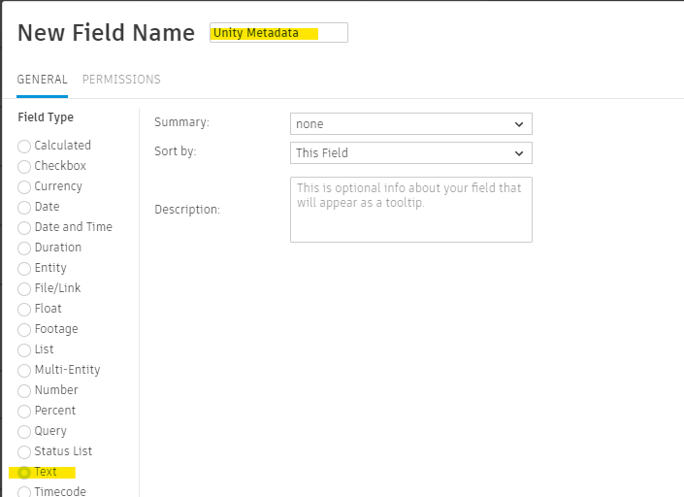Image resolution: width=684 pixels, height=497 pixels.
Task: Choose the Multi-Entity field type
Action: [24, 370]
